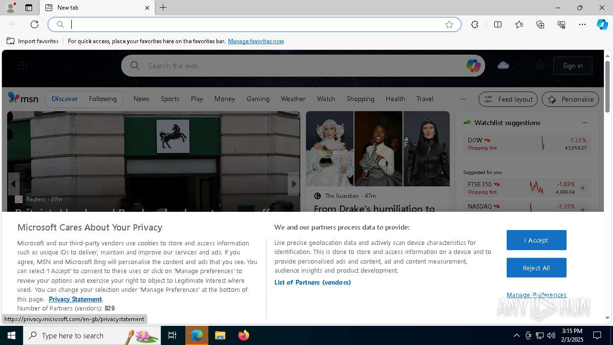Click the Search the web box
Viewport: 613px width, 345px height.
click(x=303, y=66)
